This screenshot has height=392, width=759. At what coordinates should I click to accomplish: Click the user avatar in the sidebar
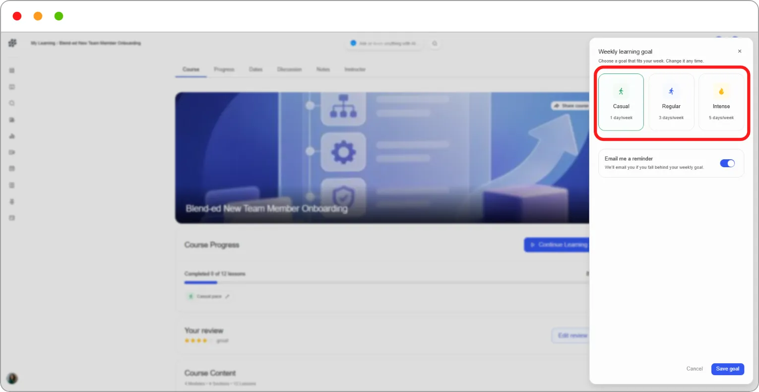click(x=12, y=379)
